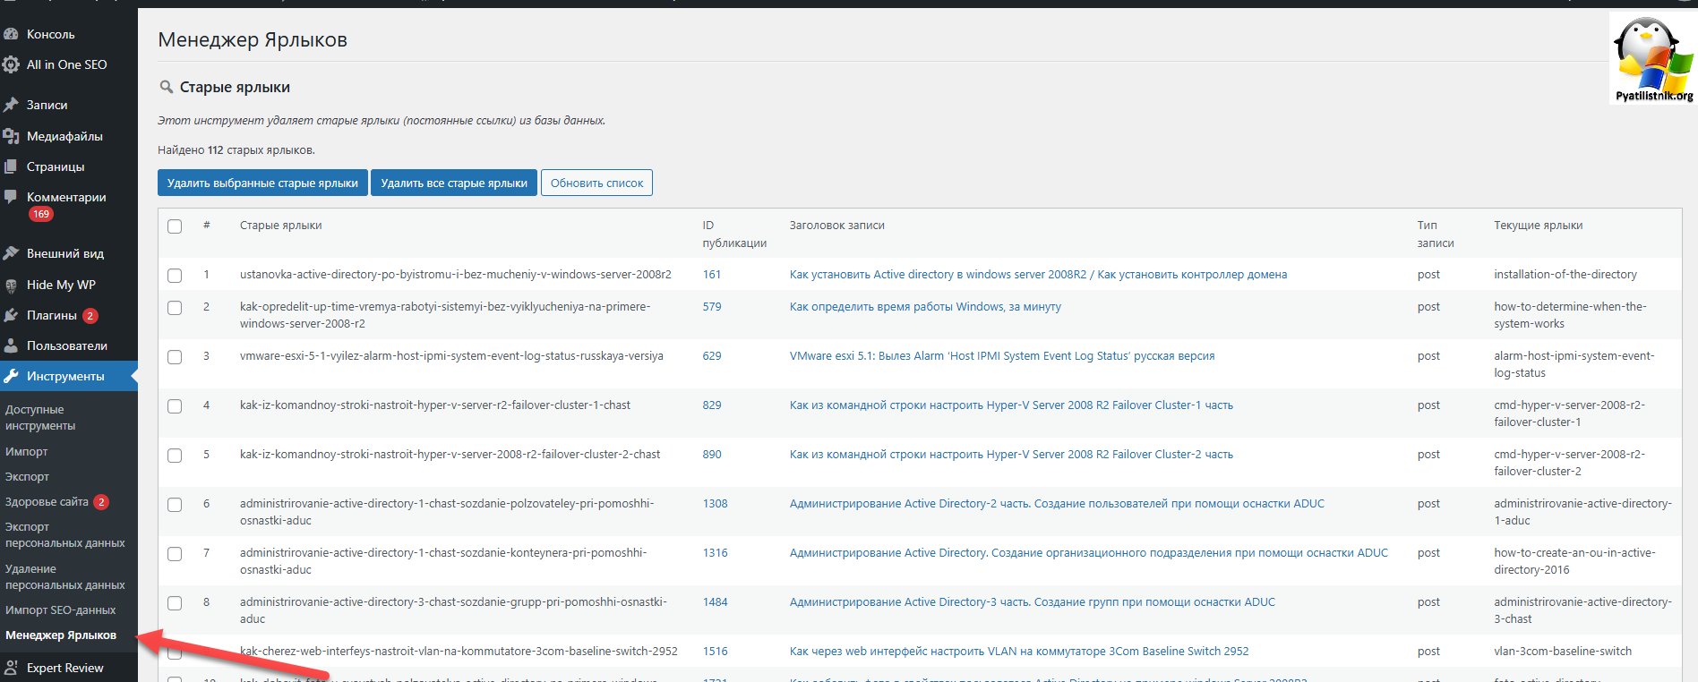This screenshot has height=682, width=1698.
Task: Open the Failover Cluster-1 часть post link
Action: tap(1011, 405)
